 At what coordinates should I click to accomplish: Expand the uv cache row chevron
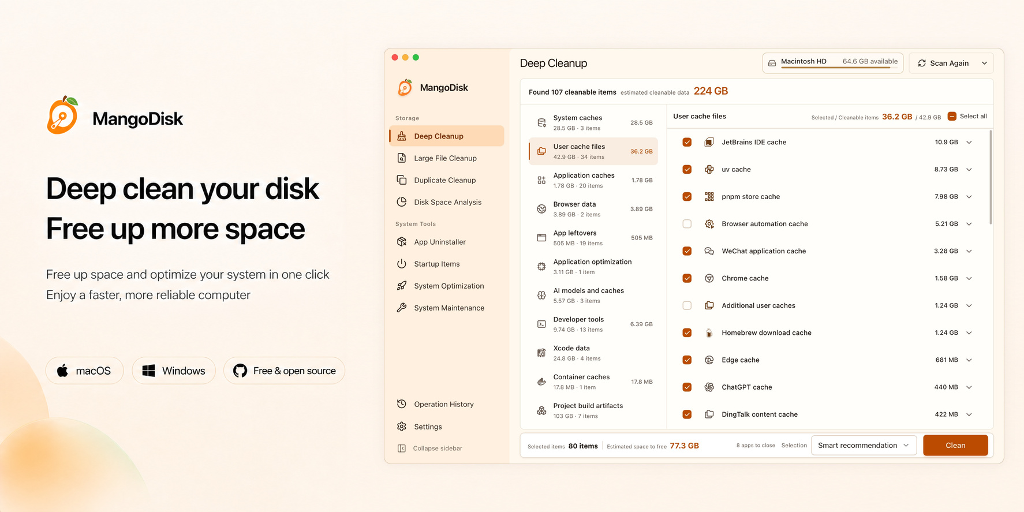pyautogui.click(x=969, y=170)
